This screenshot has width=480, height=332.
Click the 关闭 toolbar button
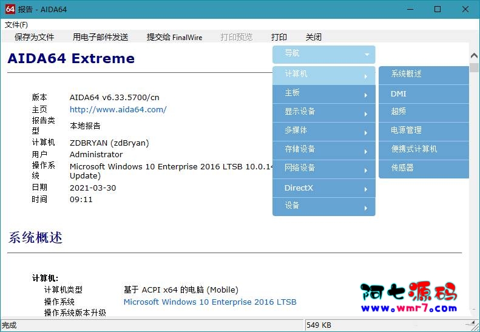coord(314,37)
